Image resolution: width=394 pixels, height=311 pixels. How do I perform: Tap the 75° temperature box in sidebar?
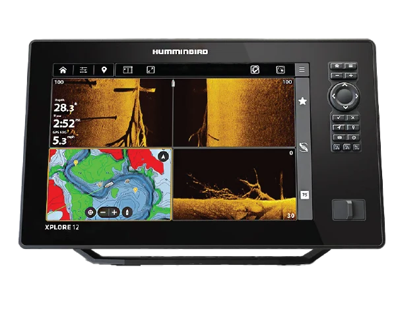[x=304, y=195]
